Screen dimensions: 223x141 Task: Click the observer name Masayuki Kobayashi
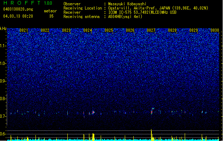coord(127,4)
